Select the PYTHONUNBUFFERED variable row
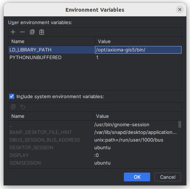 pos(95,57)
